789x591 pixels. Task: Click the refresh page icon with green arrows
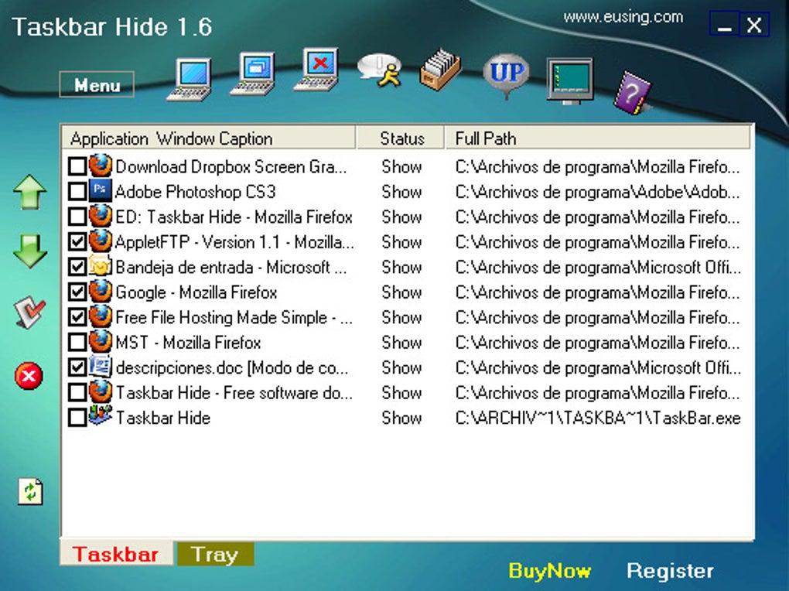pyautogui.click(x=31, y=491)
